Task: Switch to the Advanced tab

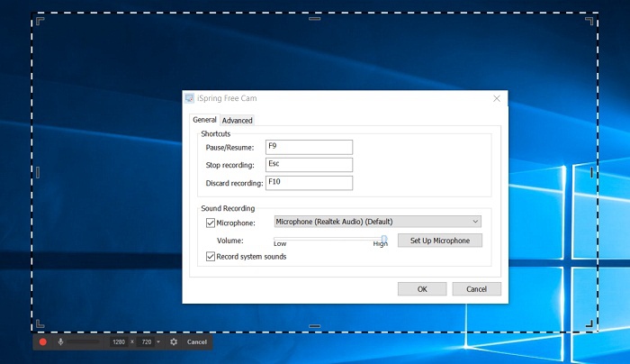Action: 237,120
